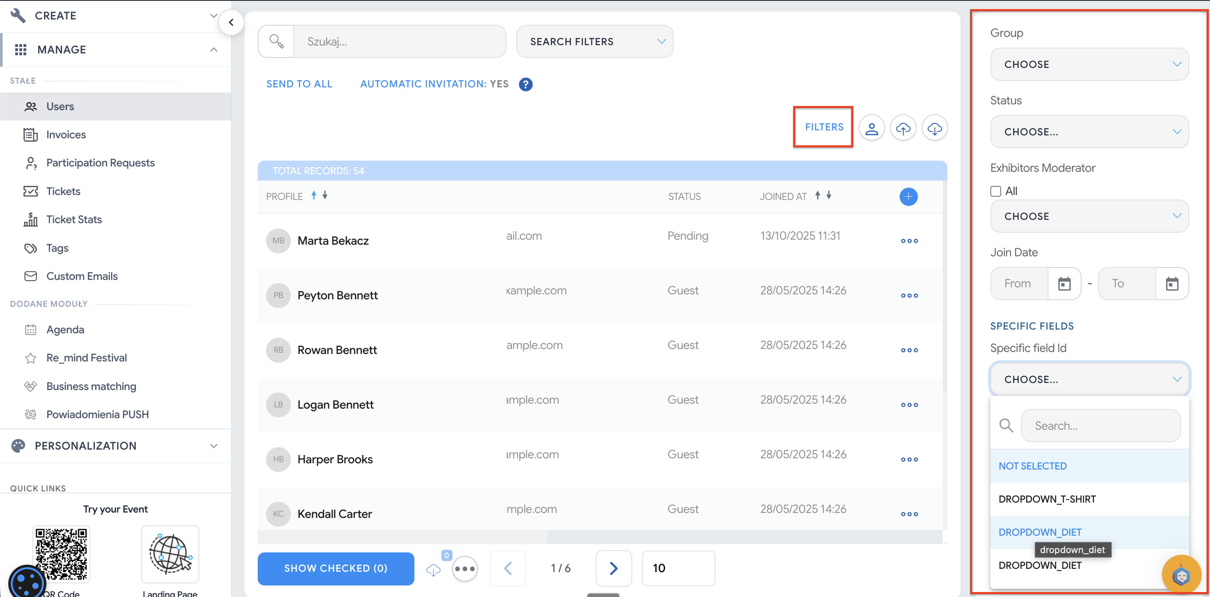Go to next page arrow
The width and height of the screenshot is (1210, 597).
coord(613,568)
